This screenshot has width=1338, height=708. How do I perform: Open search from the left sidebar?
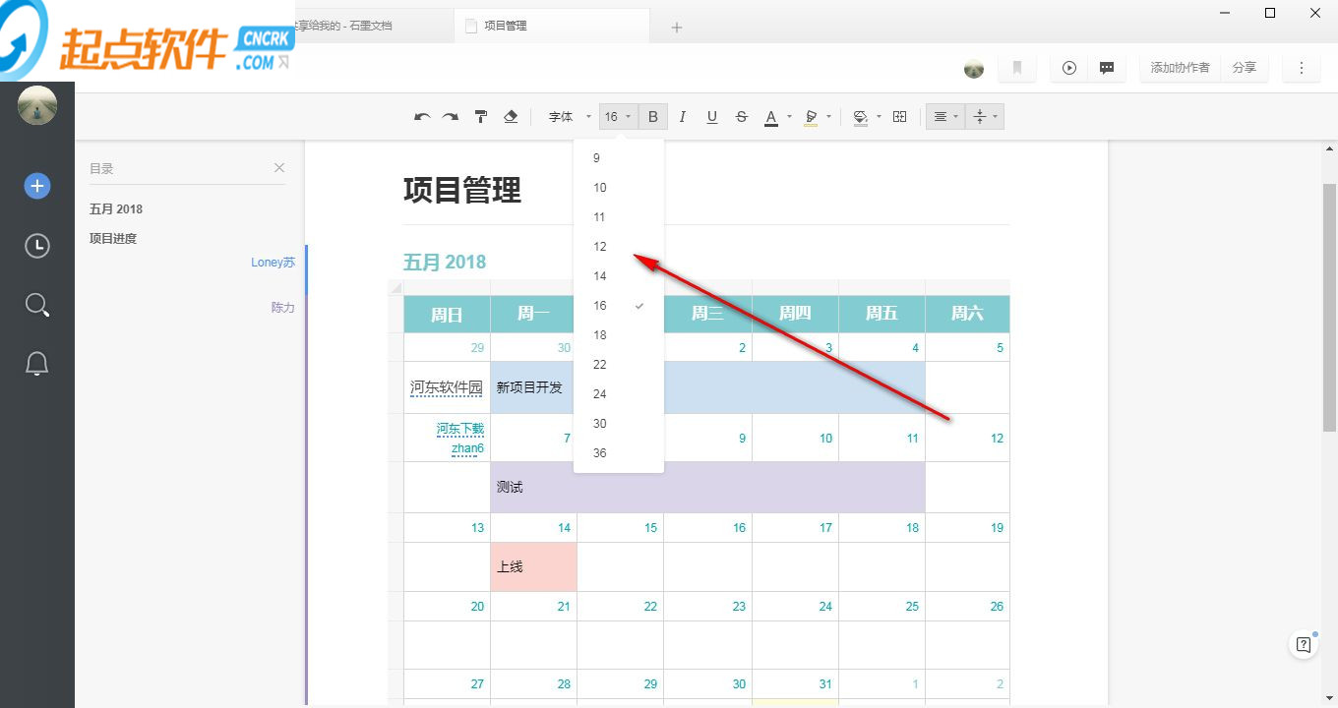[37, 305]
